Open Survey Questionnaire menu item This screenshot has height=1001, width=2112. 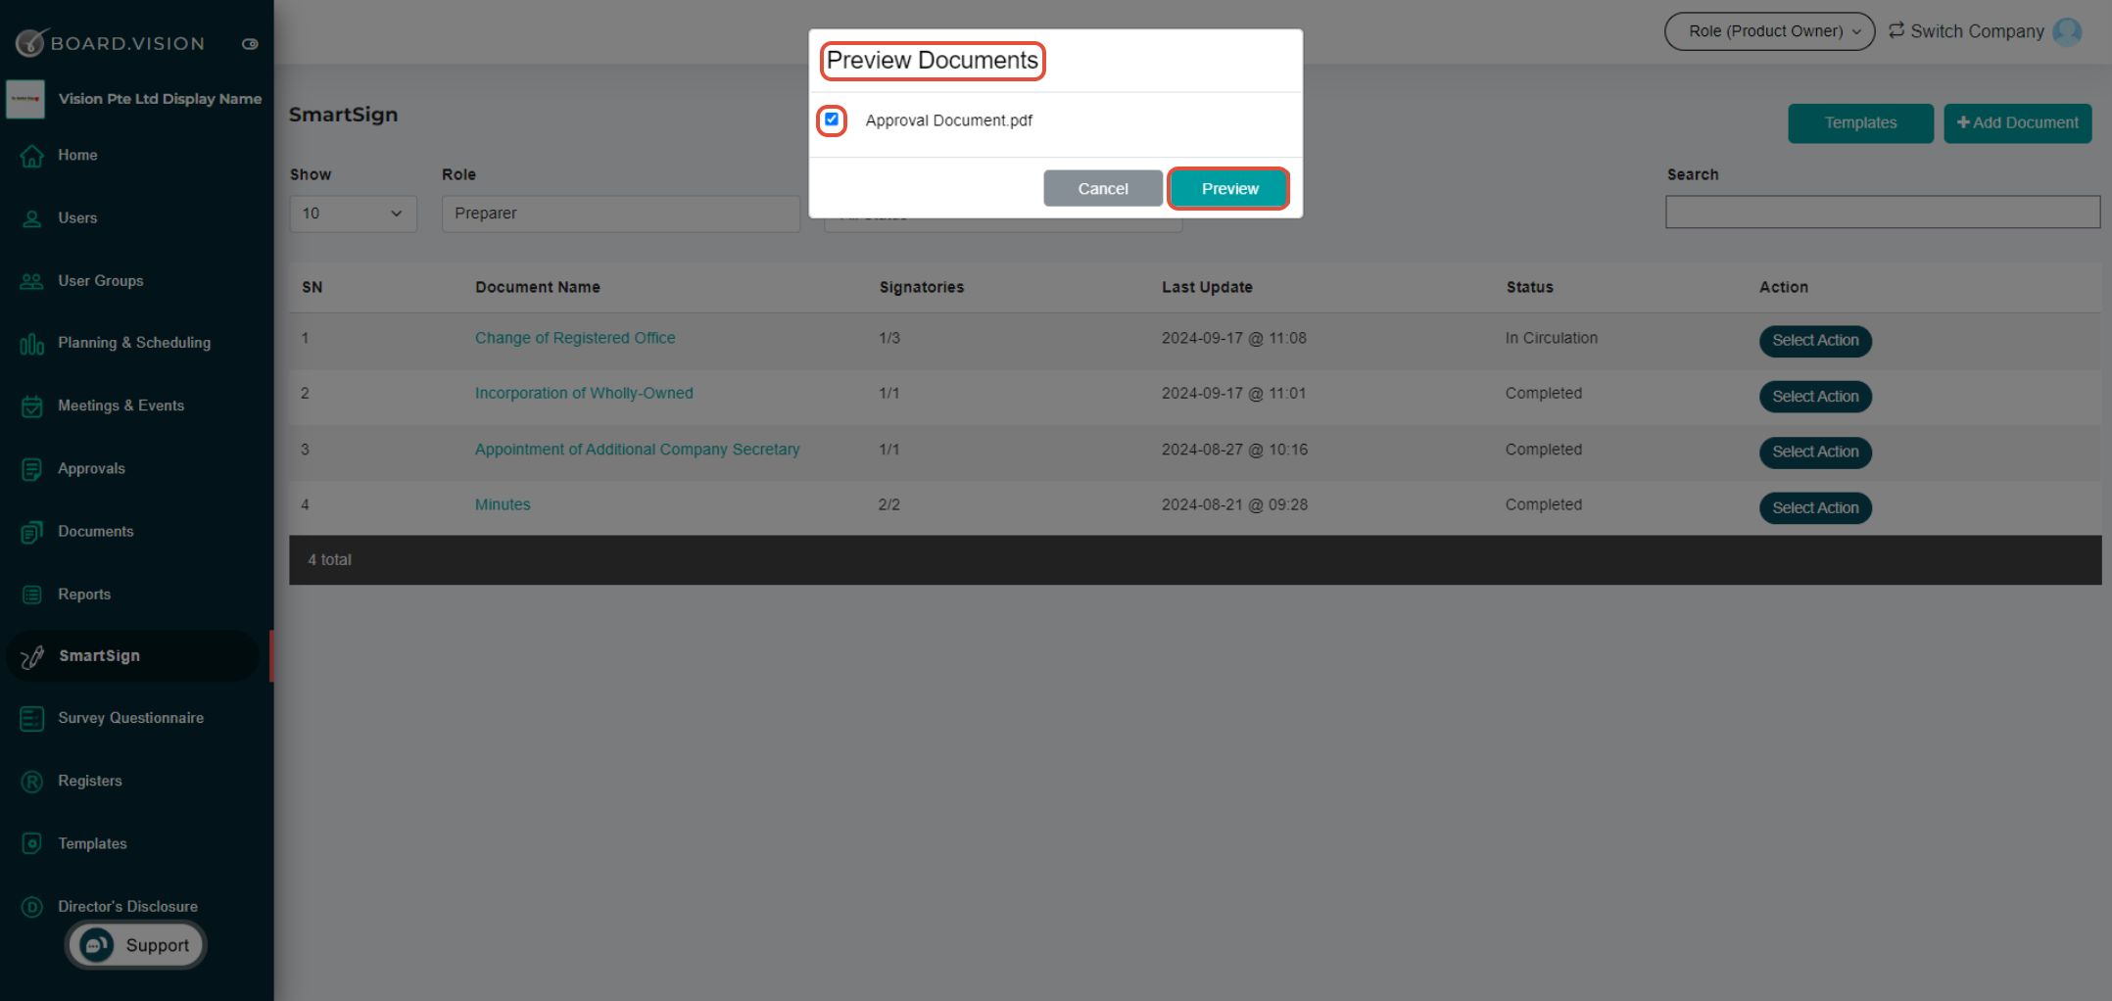[131, 718]
